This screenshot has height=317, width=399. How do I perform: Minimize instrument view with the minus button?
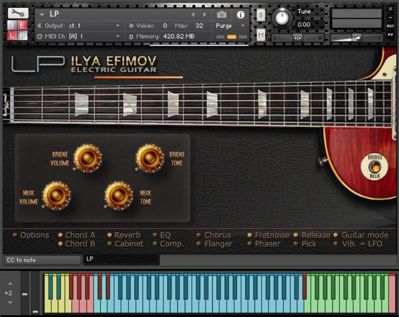point(391,17)
